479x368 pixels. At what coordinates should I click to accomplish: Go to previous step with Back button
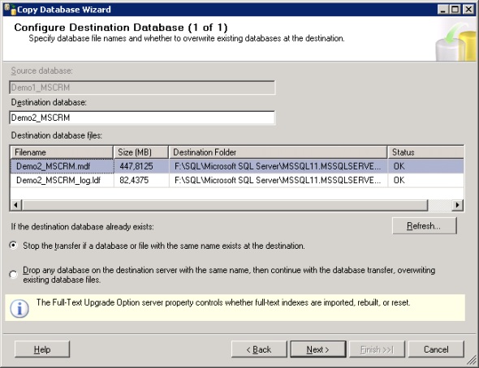[259, 349]
